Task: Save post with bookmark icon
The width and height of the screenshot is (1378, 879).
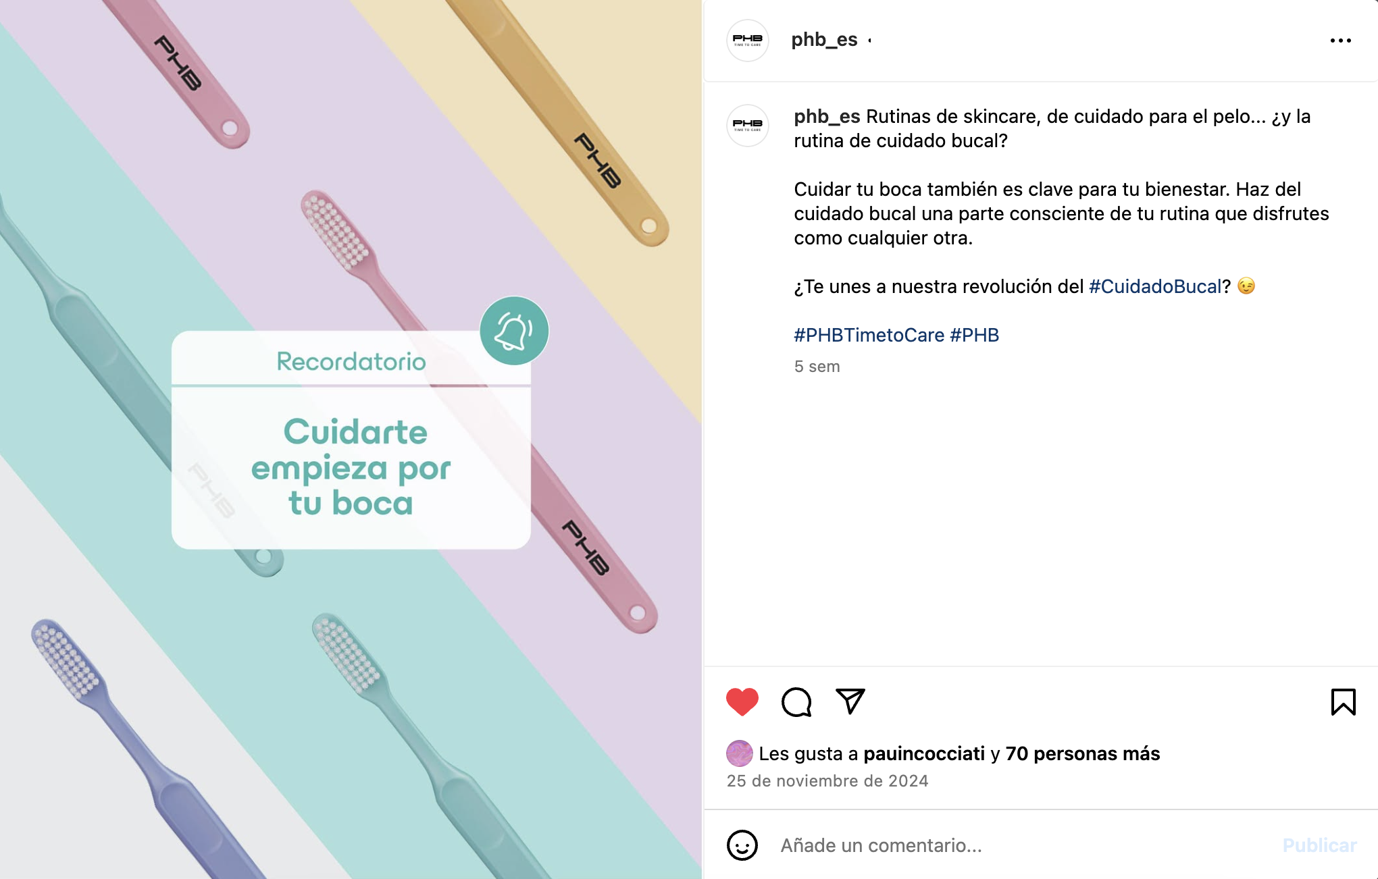Action: tap(1343, 702)
